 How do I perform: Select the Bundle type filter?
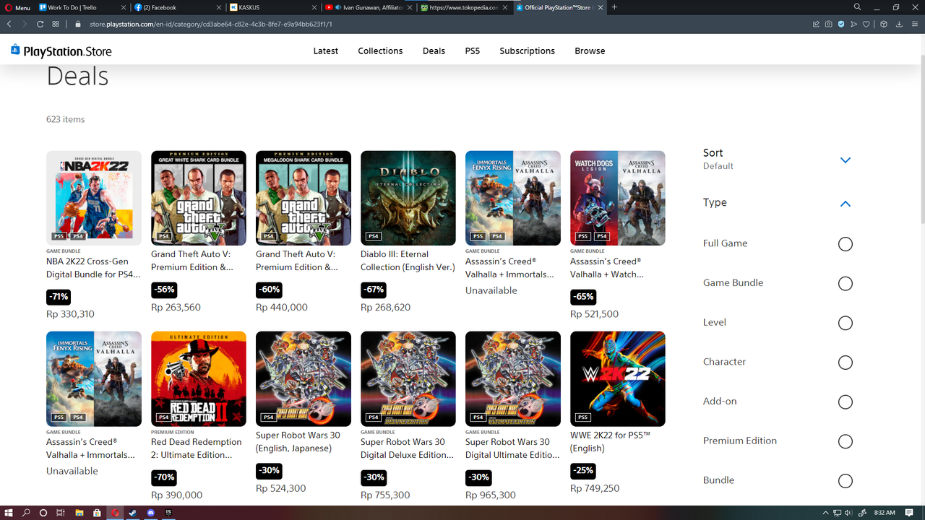(x=846, y=481)
